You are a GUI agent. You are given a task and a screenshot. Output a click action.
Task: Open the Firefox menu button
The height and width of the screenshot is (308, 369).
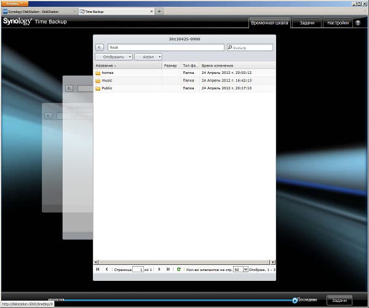[15, 3]
